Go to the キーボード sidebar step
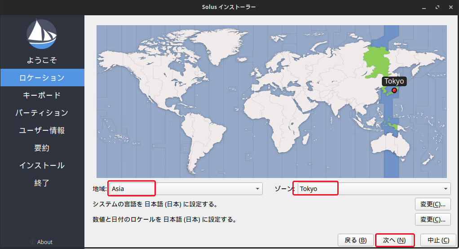The height and width of the screenshot is (249, 459). (x=42, y=95)
